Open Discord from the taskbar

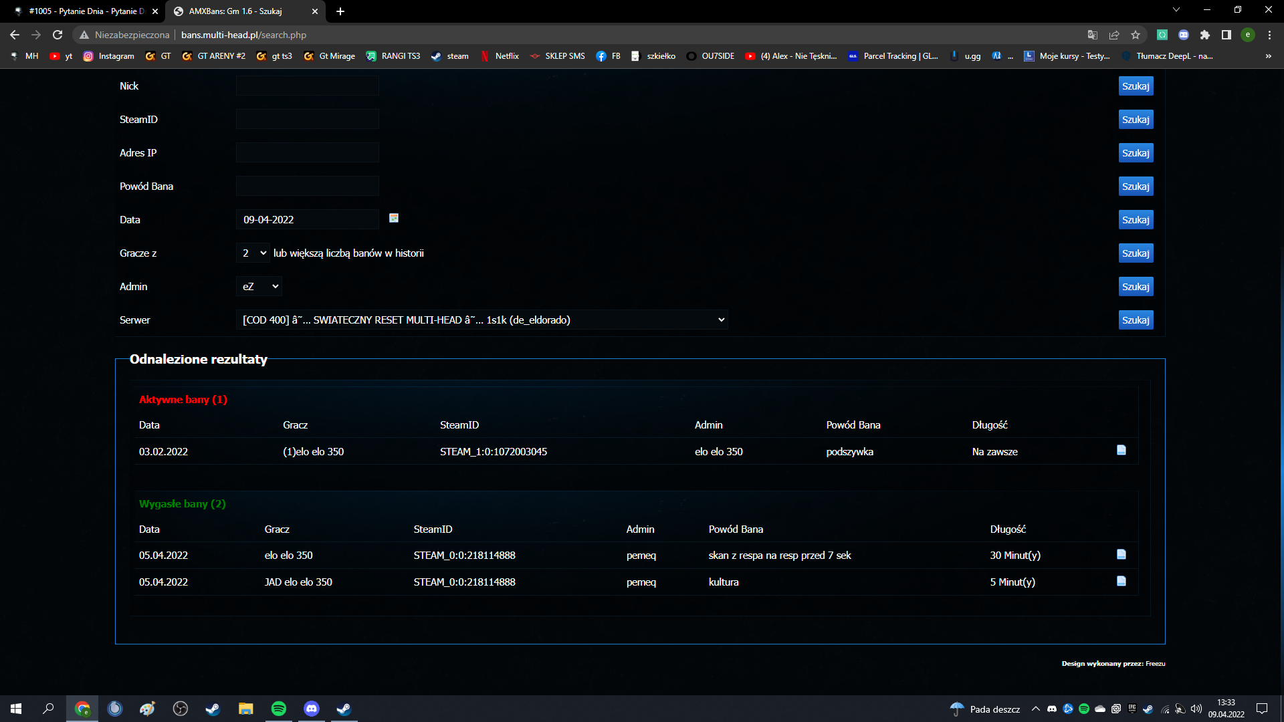coord(312,709)
